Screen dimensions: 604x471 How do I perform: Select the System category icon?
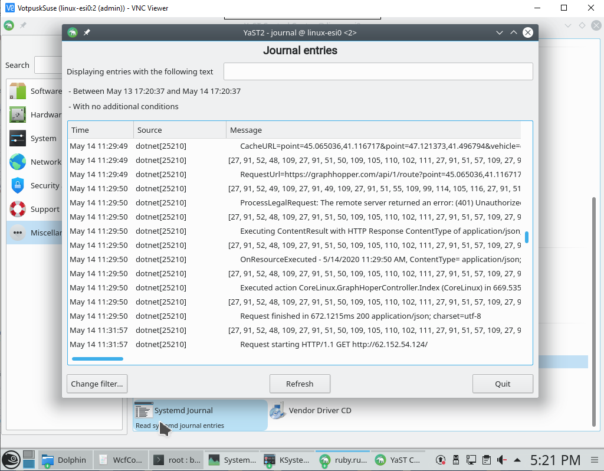[18, 138]
